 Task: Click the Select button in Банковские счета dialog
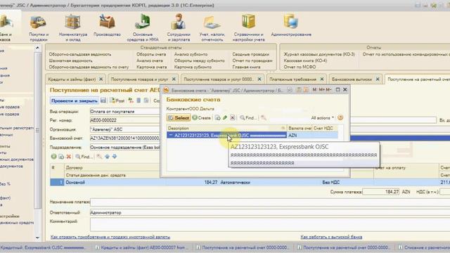178,117
